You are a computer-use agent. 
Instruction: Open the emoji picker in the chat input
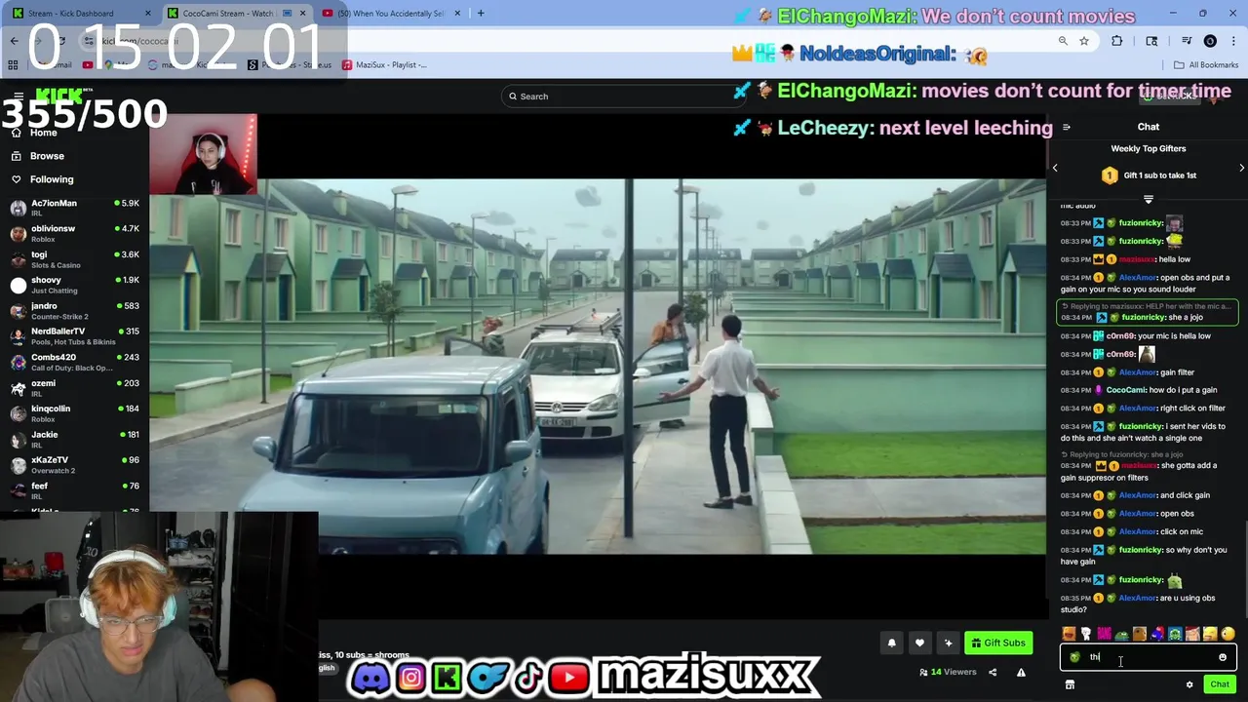pyautogui.click(x=1223, y=657)
